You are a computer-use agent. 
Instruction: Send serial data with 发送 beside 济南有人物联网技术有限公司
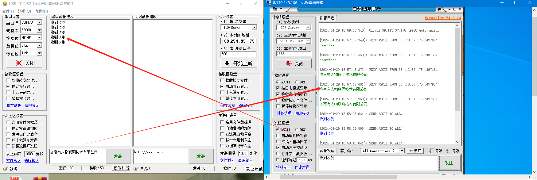[118, 156]
